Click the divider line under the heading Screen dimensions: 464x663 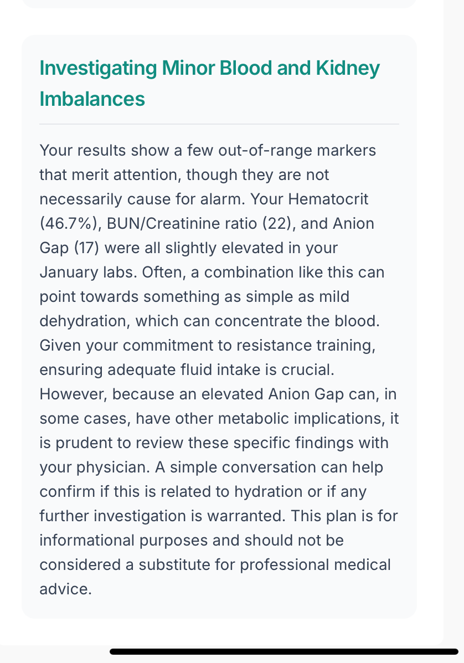click(x=219, y=124)
